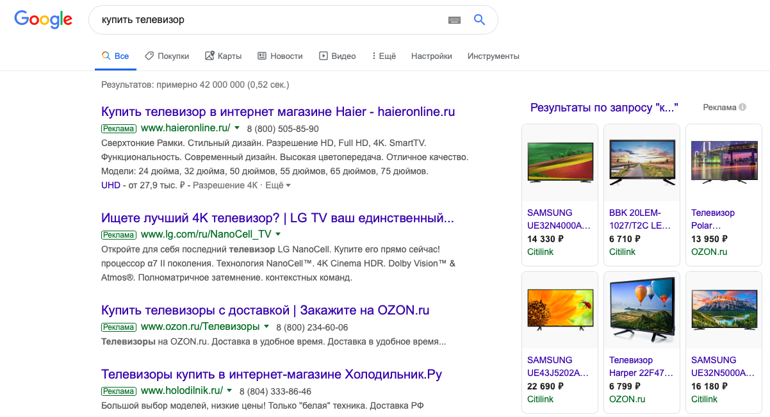Click the SAMSUNG UE32N4000A TV image
770x417 pixels.
coord(560,163)
